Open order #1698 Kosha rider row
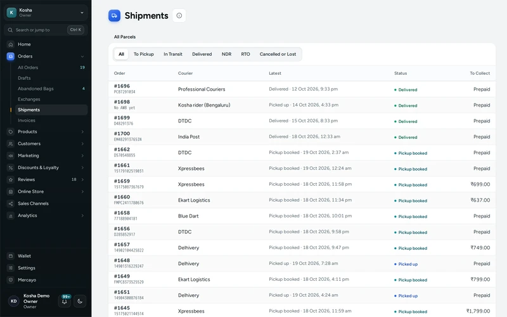 (302, 105)
